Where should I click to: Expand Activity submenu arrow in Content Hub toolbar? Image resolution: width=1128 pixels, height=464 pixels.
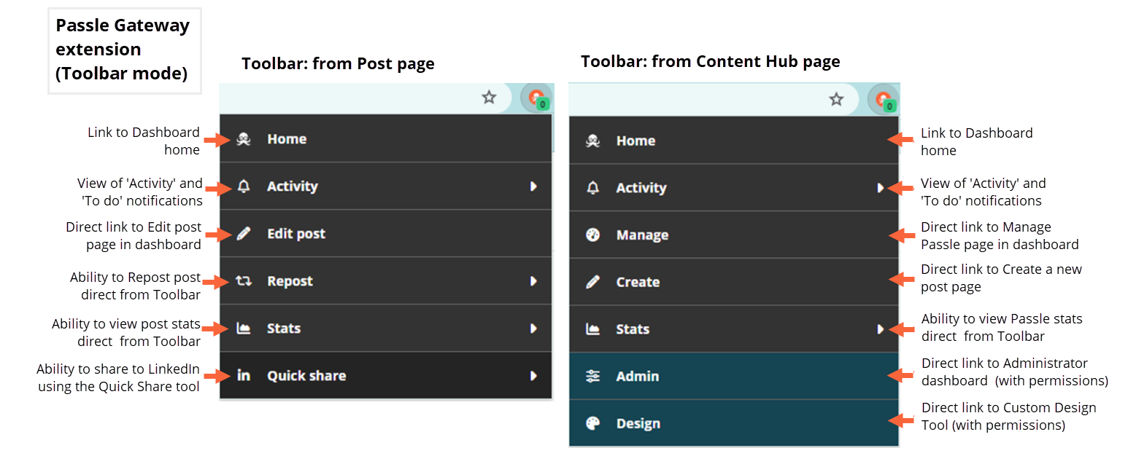881,188
